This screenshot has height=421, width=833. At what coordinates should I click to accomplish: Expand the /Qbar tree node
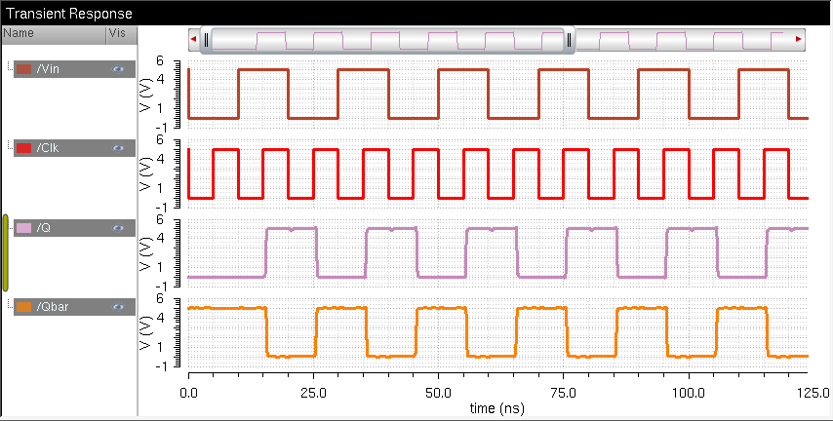(9, 304)
